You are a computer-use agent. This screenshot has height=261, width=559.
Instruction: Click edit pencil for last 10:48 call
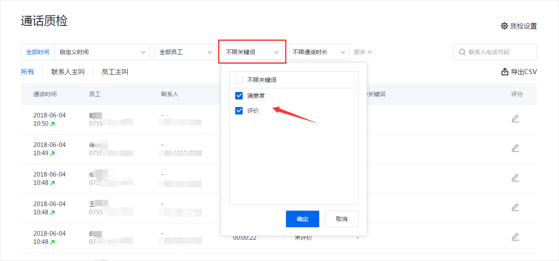[515, 237]
